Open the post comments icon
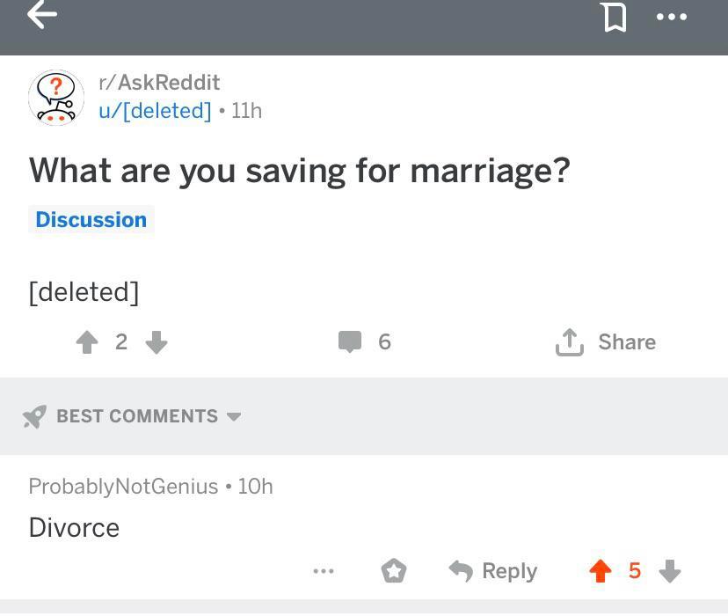 pyautogui.click(x=350, y=341)
